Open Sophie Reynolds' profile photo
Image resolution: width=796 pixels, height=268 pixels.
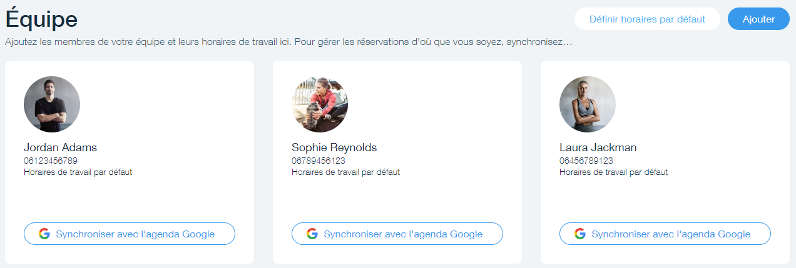320,104
